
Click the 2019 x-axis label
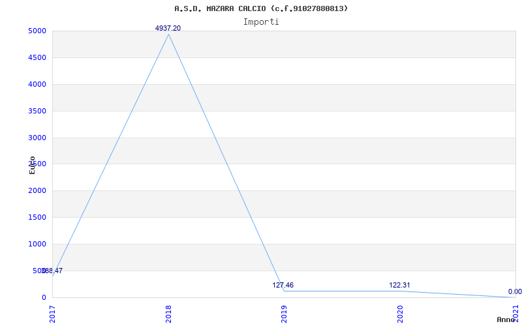(284, 314)
